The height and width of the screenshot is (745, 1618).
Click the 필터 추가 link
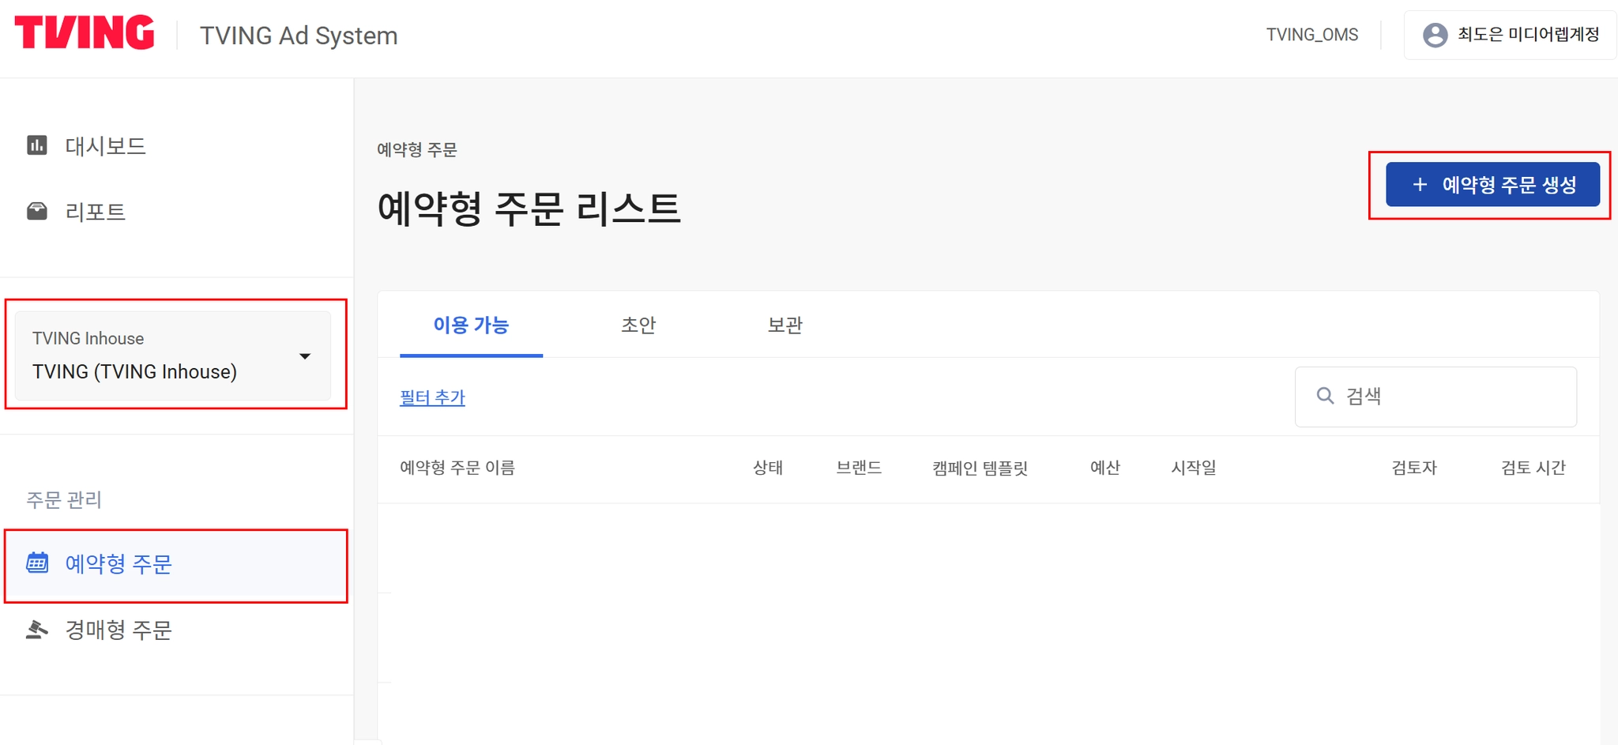point(432,397)
